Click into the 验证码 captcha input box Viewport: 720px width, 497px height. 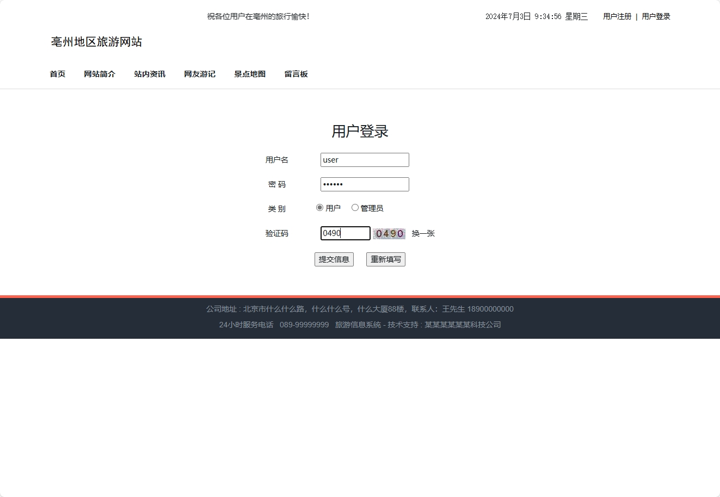(345, 233)
